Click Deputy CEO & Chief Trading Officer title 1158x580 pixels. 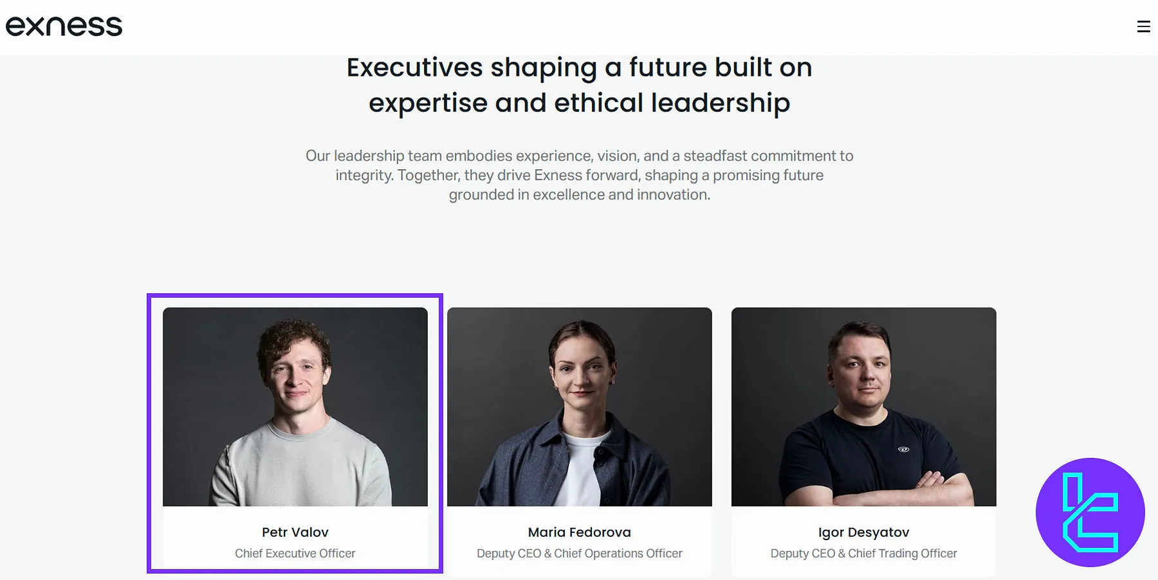pos(863,553)
